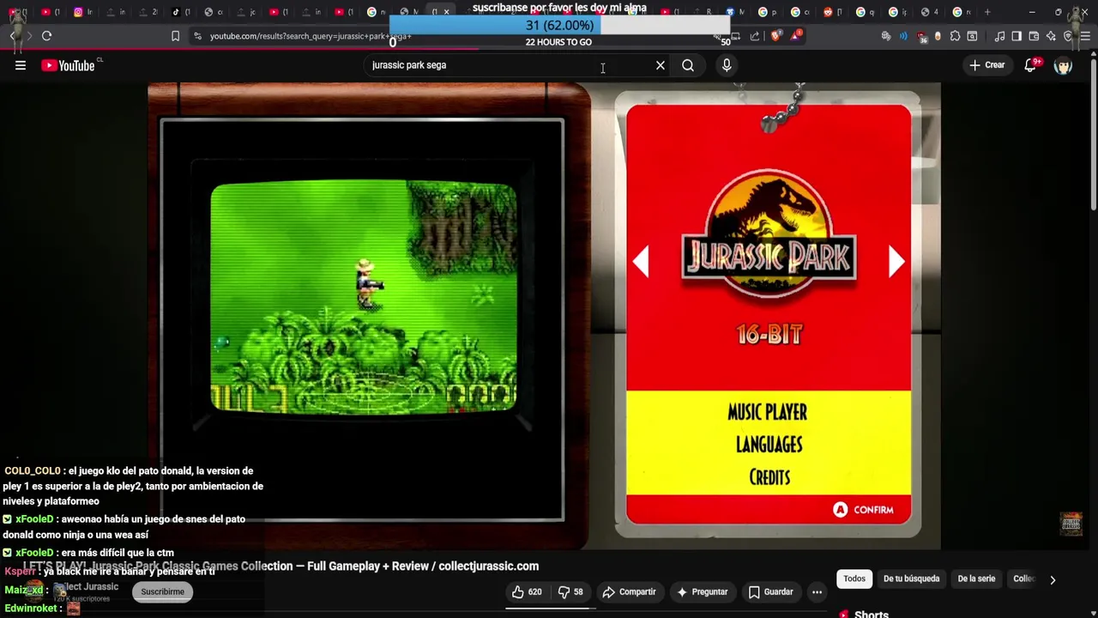Viewport: 1098px width, 618px height.
Task: Expand more filter chips with right chevron
Action: click(1053, 579)
